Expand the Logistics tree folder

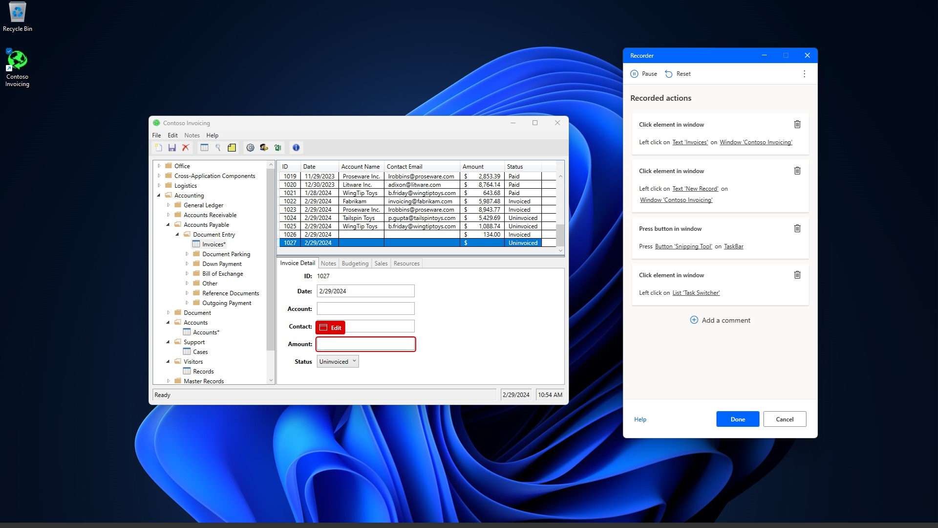click(x=159, y=185)
